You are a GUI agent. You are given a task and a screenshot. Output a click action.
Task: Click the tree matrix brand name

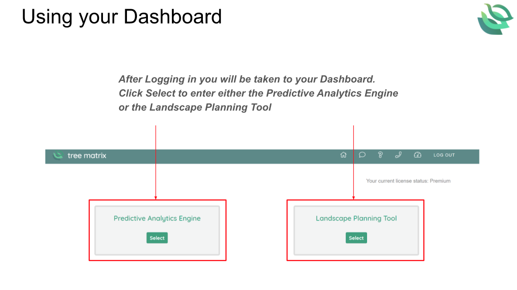(x=87, y=155)
